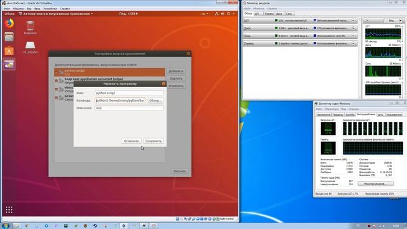Switch to Диск tab in Resource Monitor

click(279, 13)
